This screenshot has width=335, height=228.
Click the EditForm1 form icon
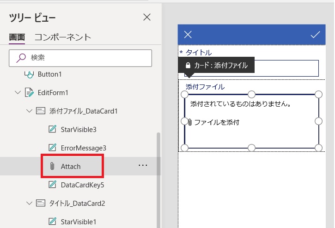coord(29,92)
